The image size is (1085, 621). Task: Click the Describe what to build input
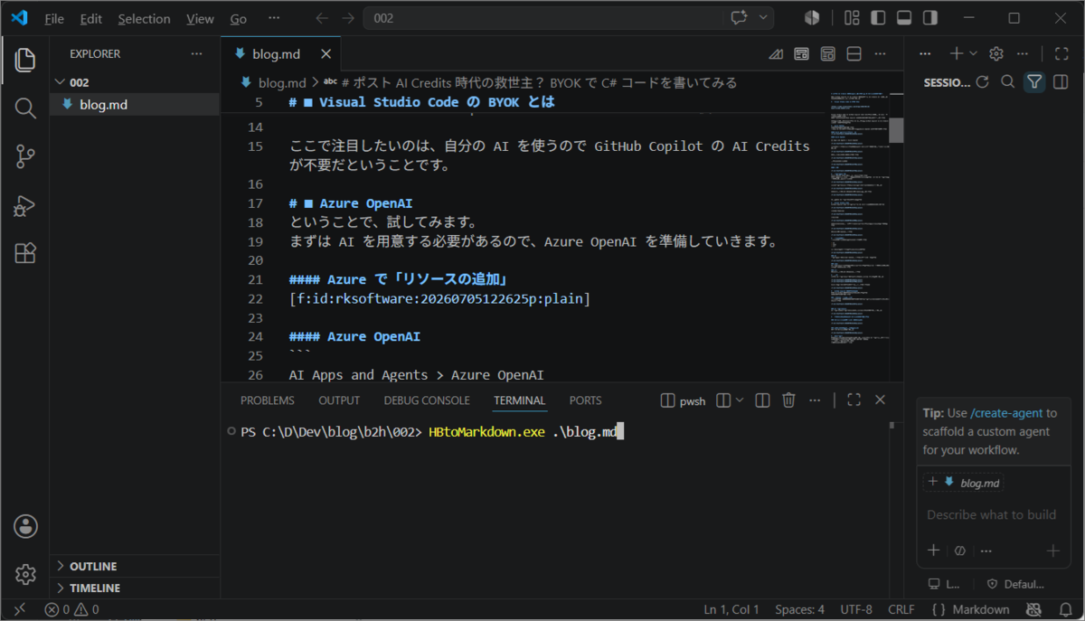pyautogui.click(x=991, y=514)
